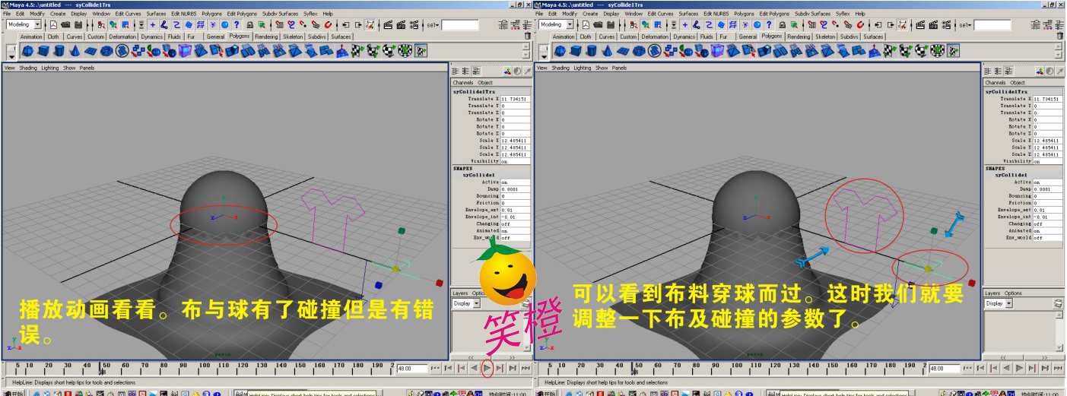Click the blue question mark icon, right window

click(x=770, y=24)
